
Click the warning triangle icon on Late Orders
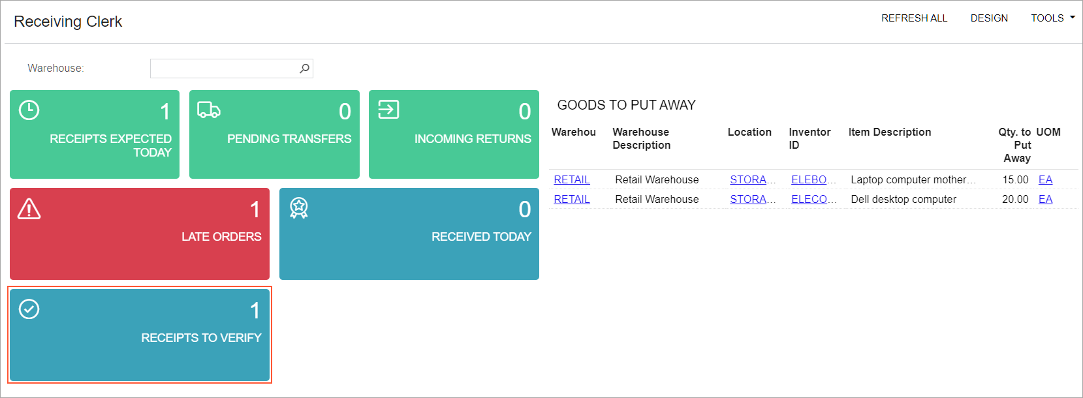click(x=29, y=209)
